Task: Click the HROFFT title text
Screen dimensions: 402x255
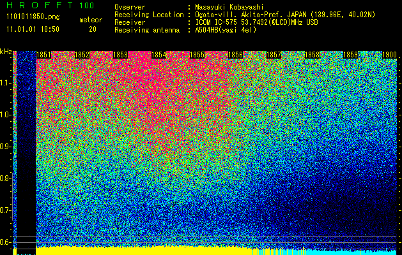Action: coord(40,5)
